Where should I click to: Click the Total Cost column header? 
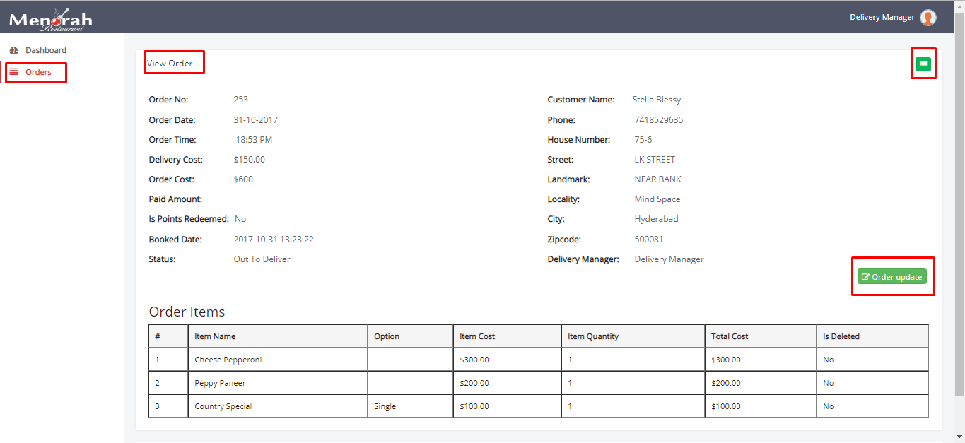point(730,336)
